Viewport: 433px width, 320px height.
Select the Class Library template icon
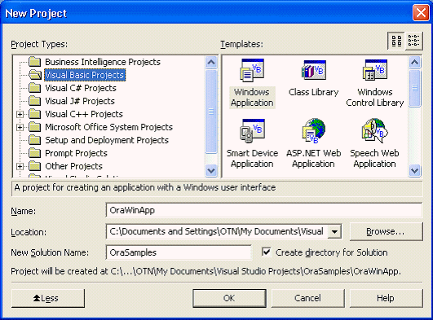point(314,70)
